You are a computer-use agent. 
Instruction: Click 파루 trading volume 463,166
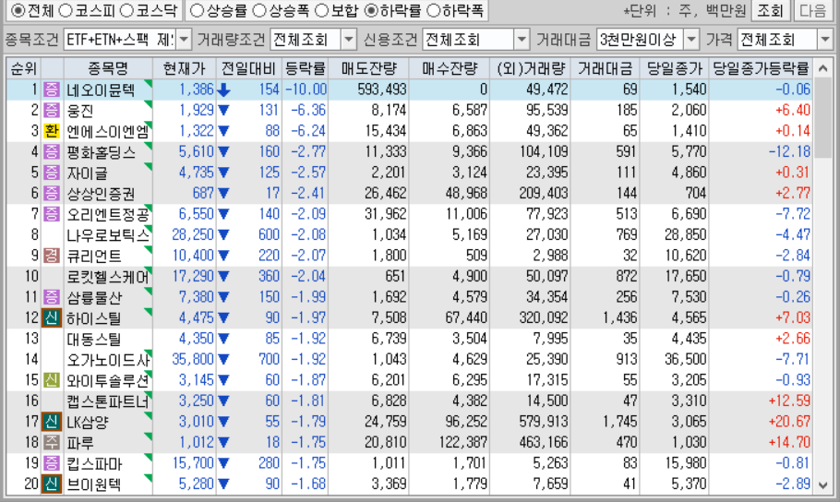click(x=543, y=443)
